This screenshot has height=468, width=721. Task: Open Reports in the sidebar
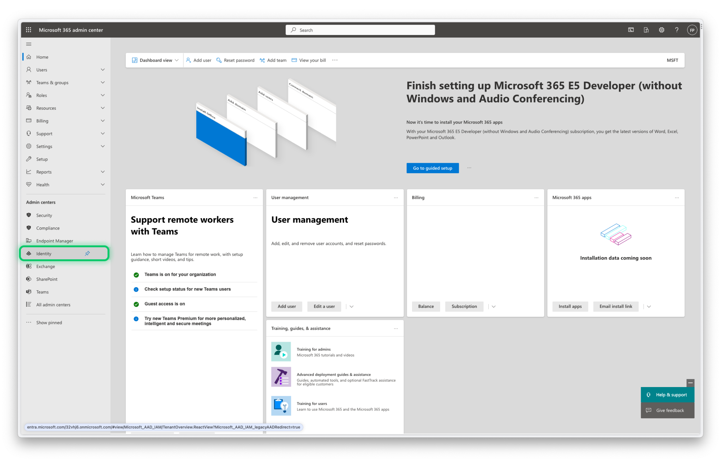pyautogui.click(x=44, y=172)
